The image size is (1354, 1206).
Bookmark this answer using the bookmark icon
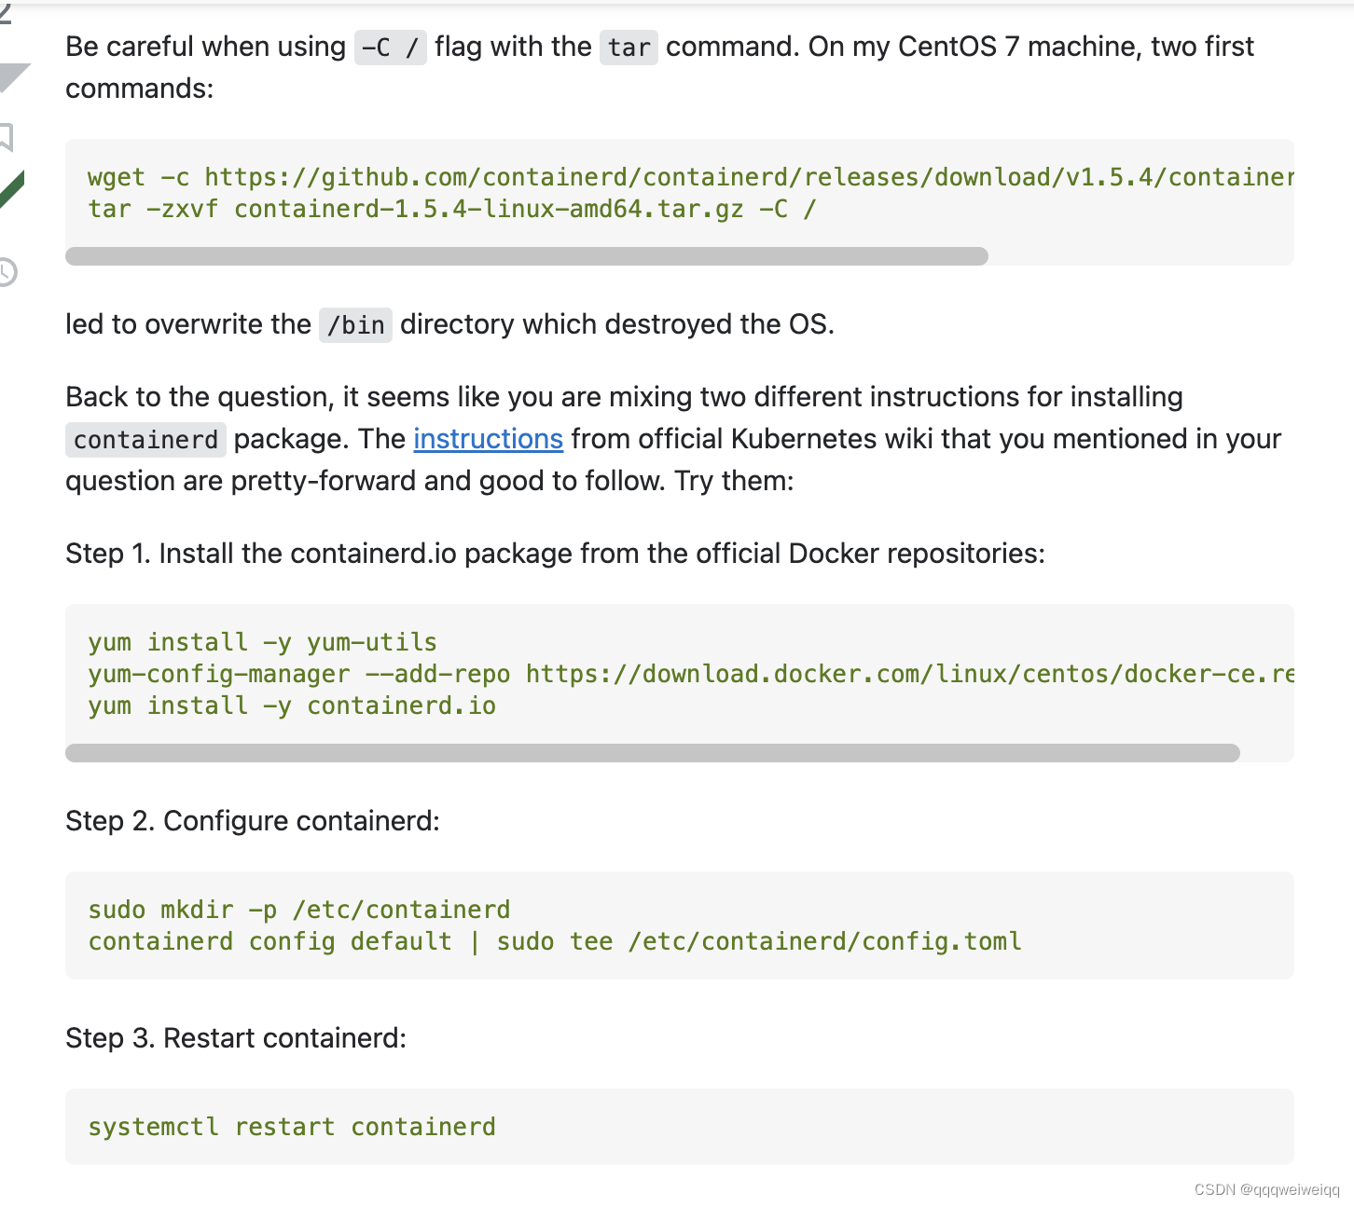[x=6, y=137]
